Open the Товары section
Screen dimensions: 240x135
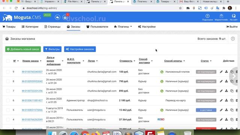click(x=9, y=27)
